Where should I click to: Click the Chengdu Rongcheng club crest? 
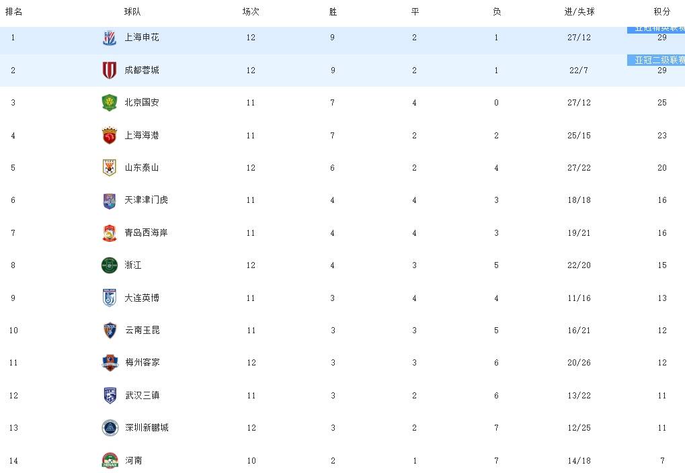tap(109, 71)
